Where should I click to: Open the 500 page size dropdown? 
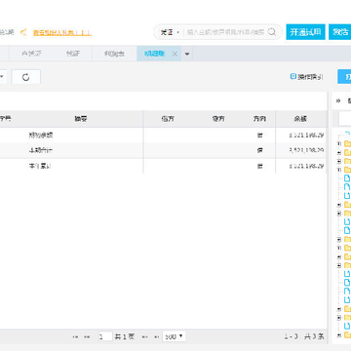[x=174, y=336]
